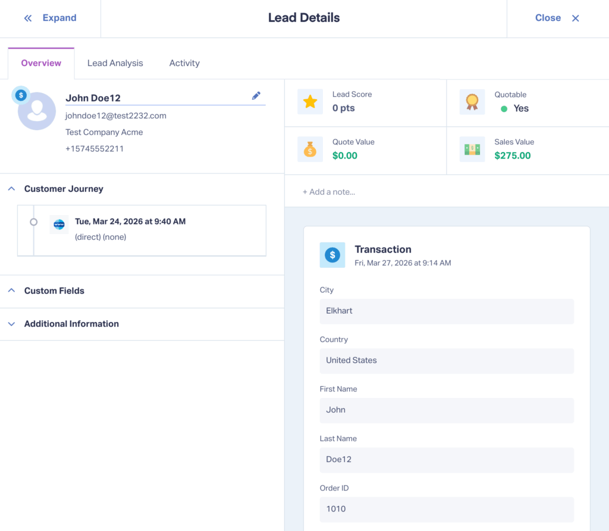
Task: Click the blue Transaction dollar icon
Action: [332, 255]
